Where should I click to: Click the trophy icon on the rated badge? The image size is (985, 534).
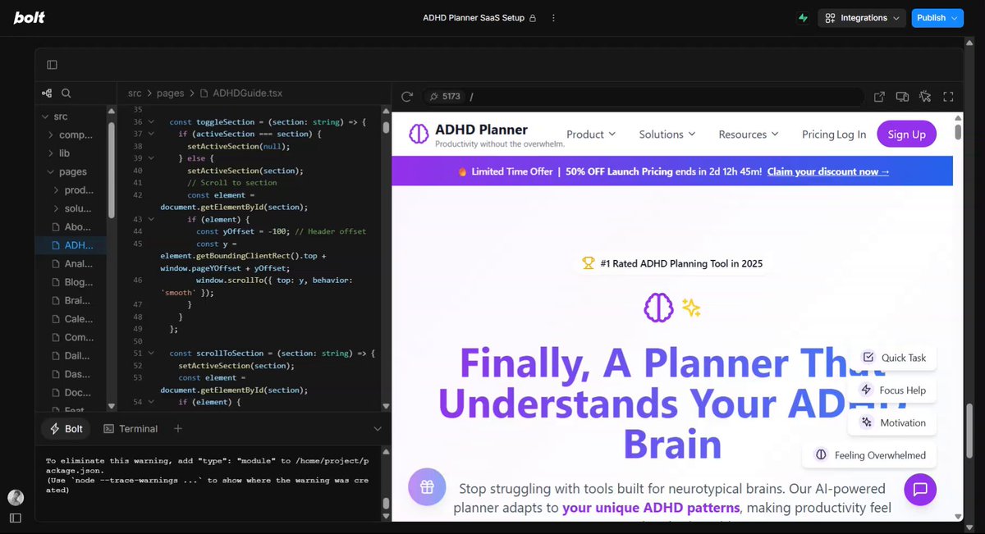tap(588, 263)
